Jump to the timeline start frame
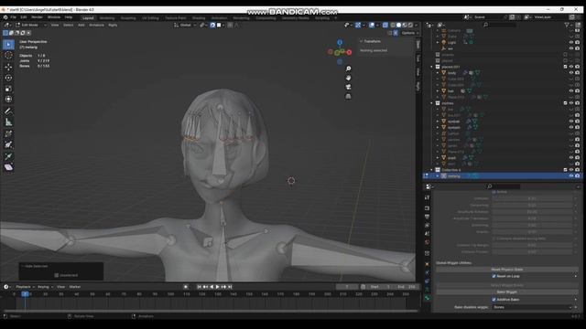Image resolution: width=586 pixels, height=329 pixels. click(x=200, y=287)
